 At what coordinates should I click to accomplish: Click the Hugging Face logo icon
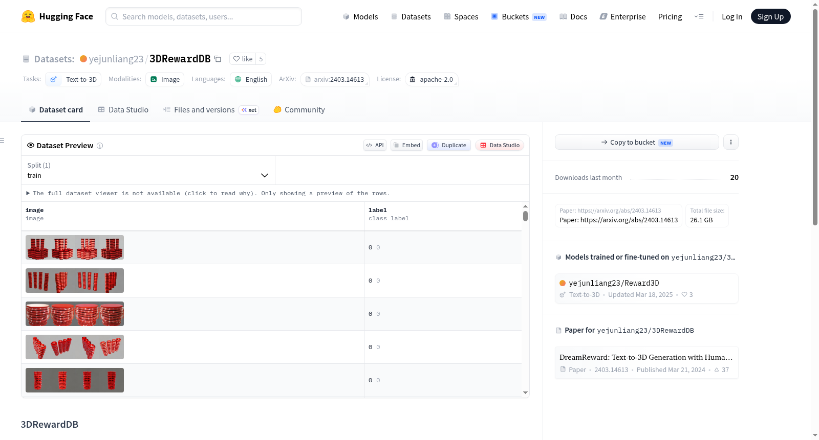click(x=28, y=16)
